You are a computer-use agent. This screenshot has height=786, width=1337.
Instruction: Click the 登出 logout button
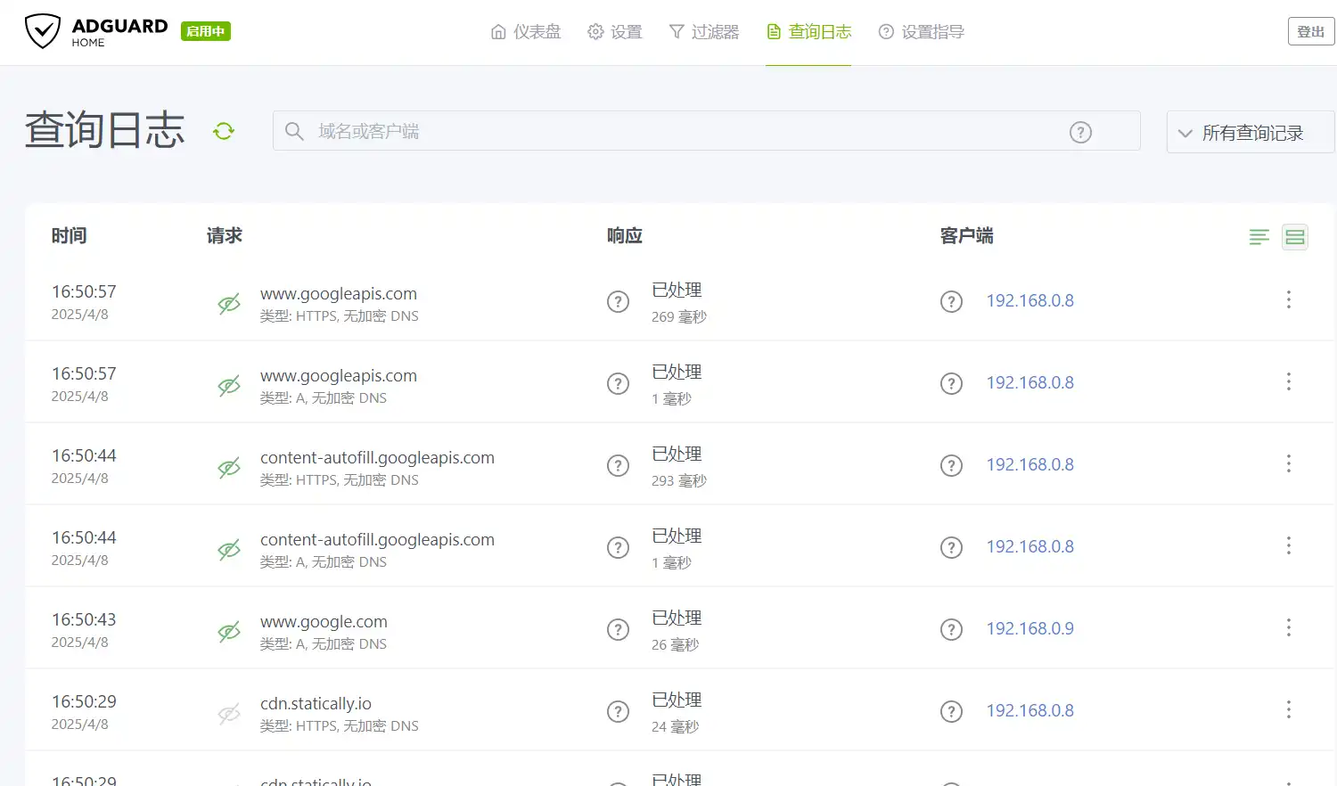point(1310,31)
